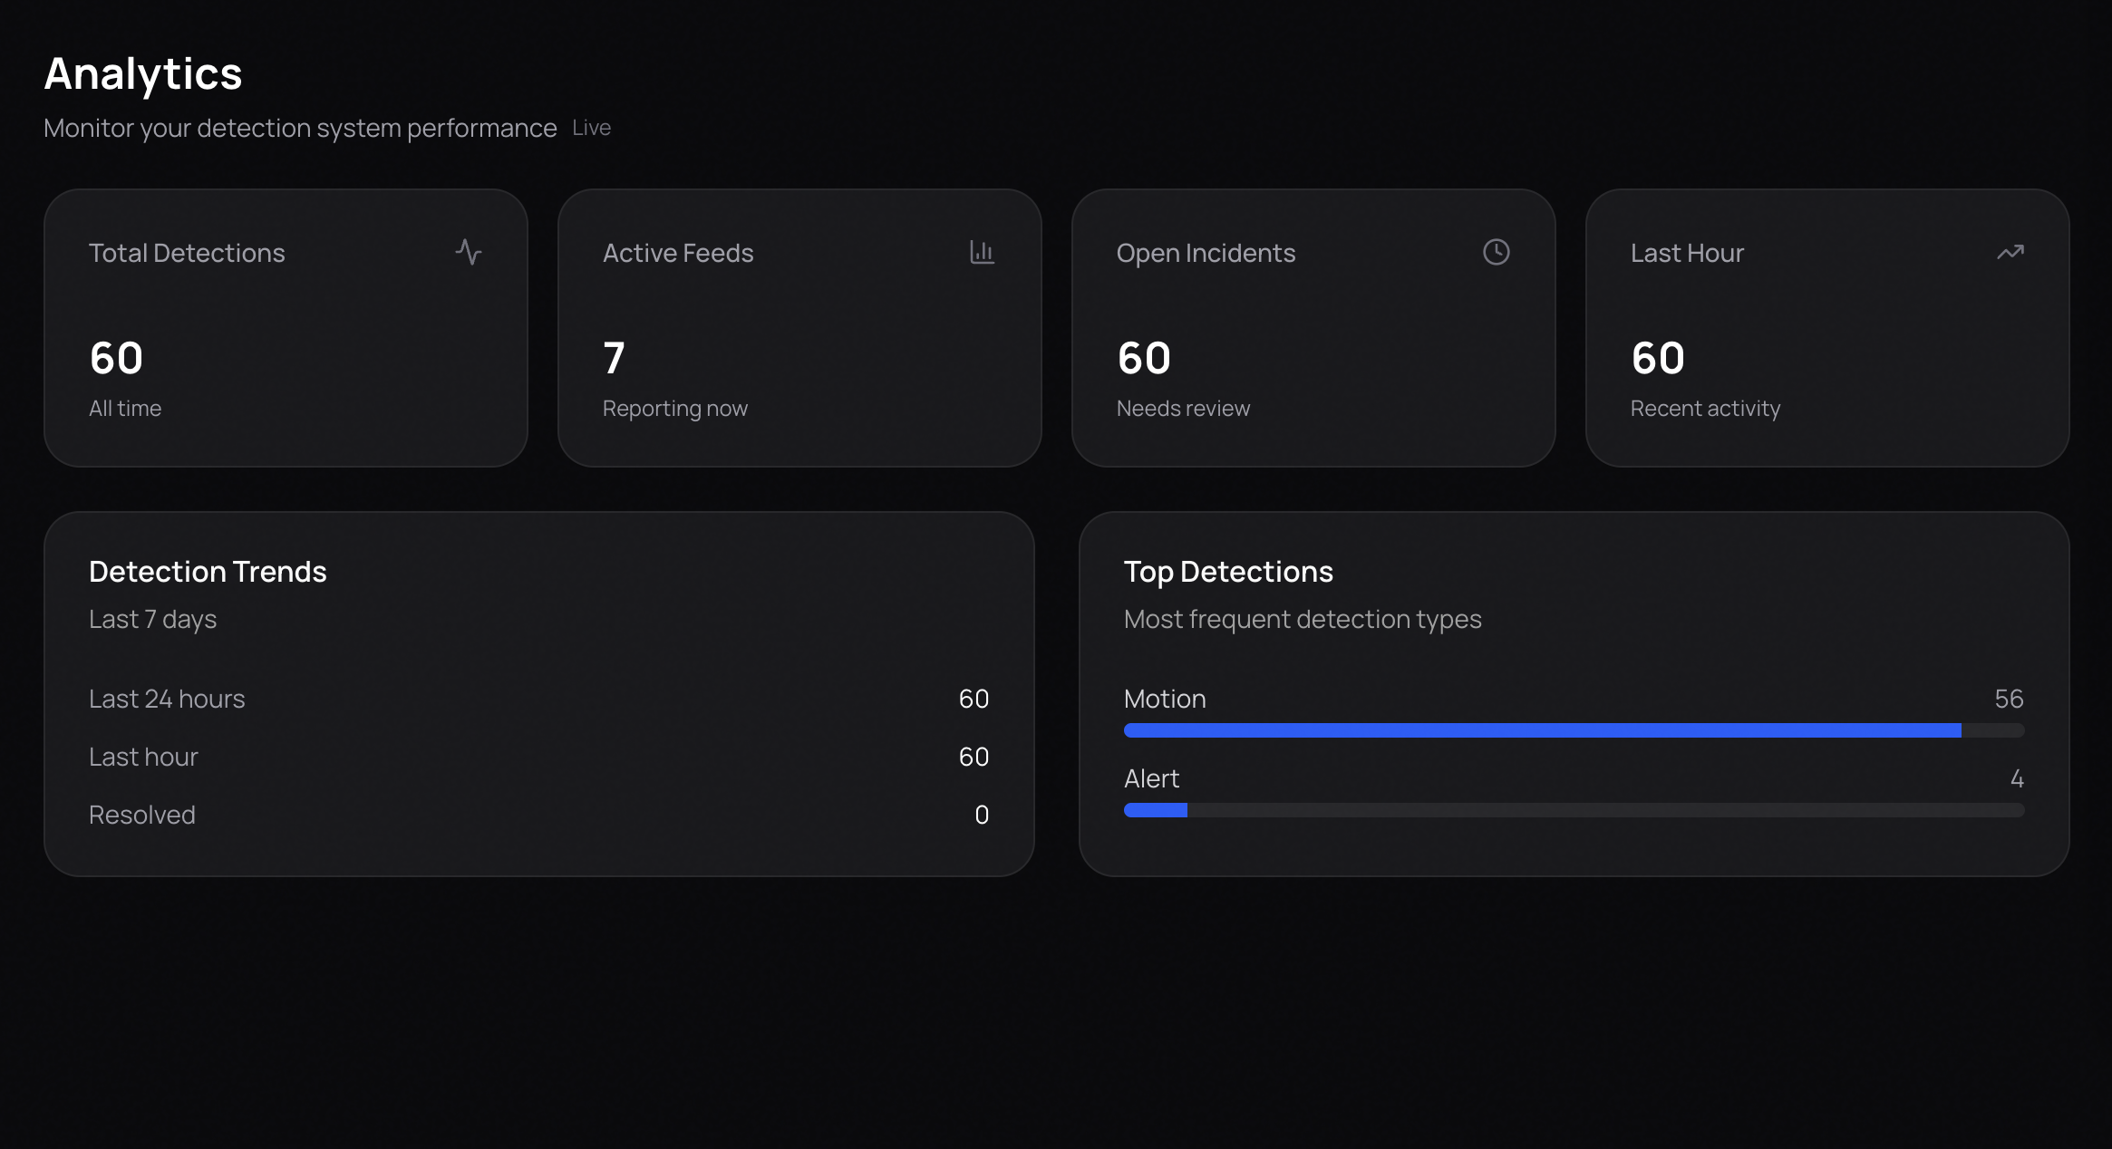Click the clock icon in Open Incidents
This screenshot has height=1149, width=2112.
(x=1496, y=252)
